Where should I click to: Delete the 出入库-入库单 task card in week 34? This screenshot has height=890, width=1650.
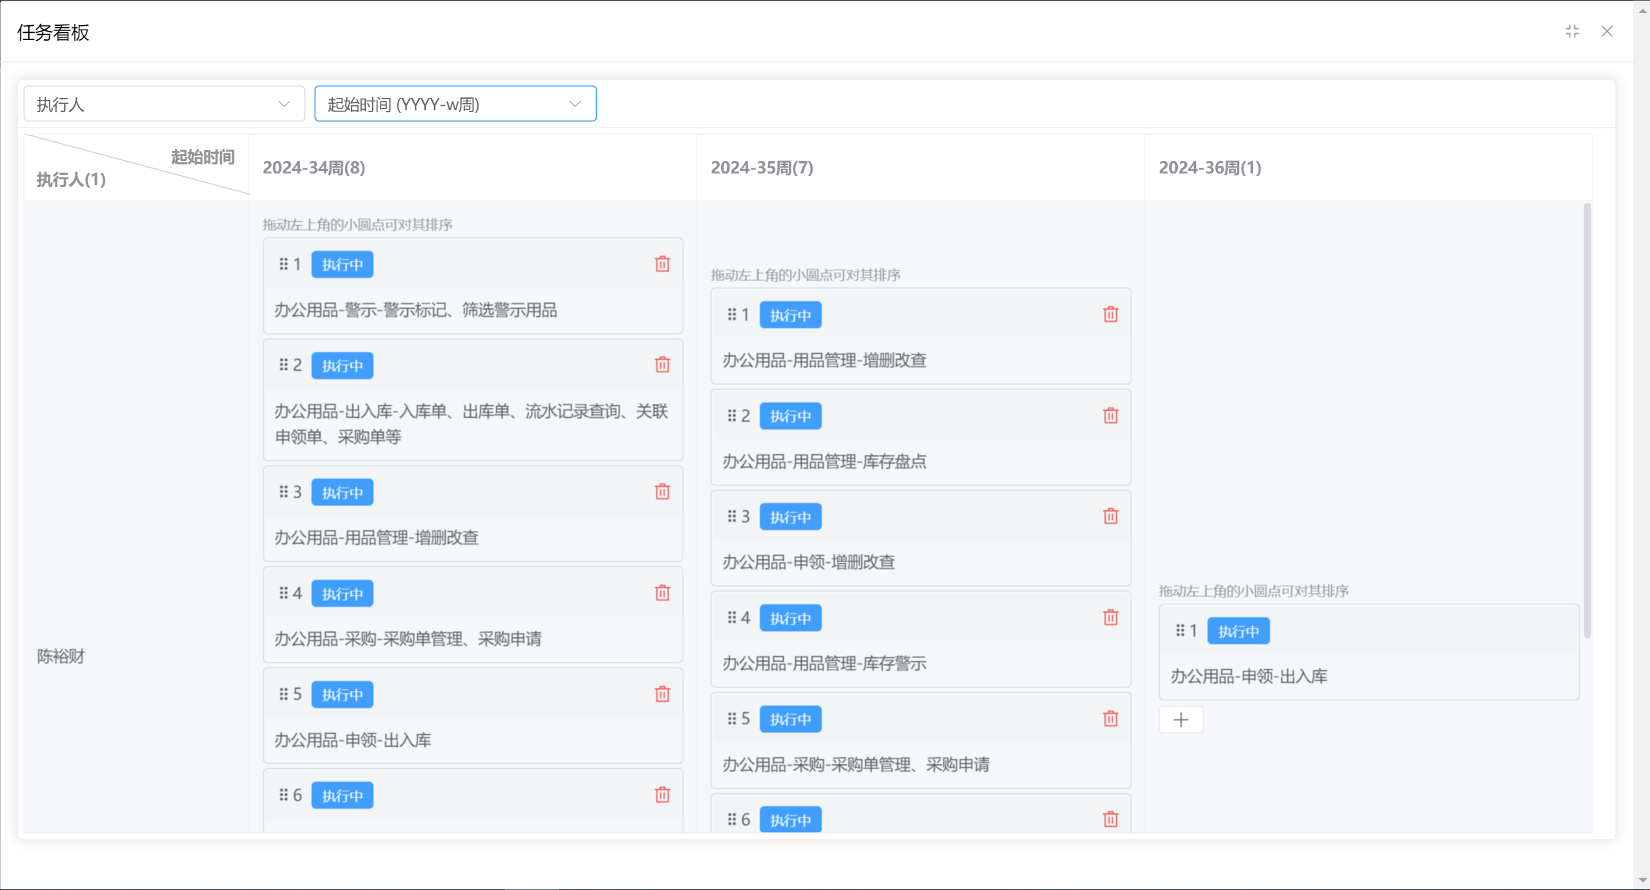(x=662, y=365)
